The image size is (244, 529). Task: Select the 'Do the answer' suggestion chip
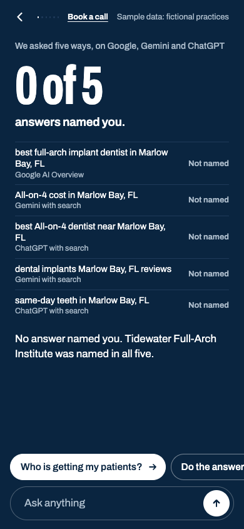tap(208, 467)
